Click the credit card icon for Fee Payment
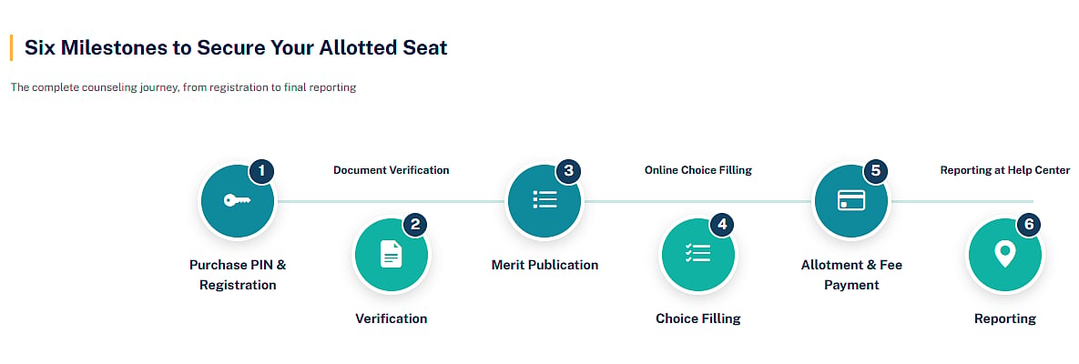Viewport: 1079px width, 364px height. click(851, 200)
